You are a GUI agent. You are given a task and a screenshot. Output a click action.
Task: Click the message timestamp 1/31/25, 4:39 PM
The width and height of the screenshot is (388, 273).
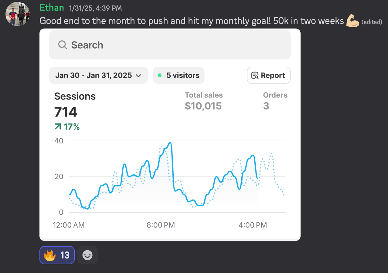tap(95, 8)
